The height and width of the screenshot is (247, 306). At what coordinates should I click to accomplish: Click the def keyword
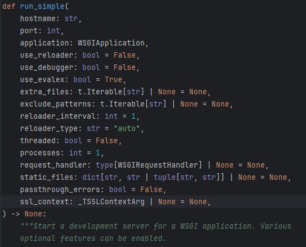point(9,7)
